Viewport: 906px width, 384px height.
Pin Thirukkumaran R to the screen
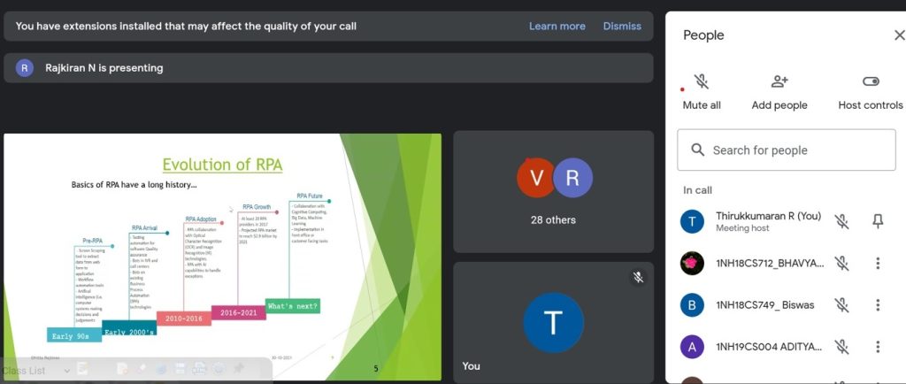(x=878, y=221)
